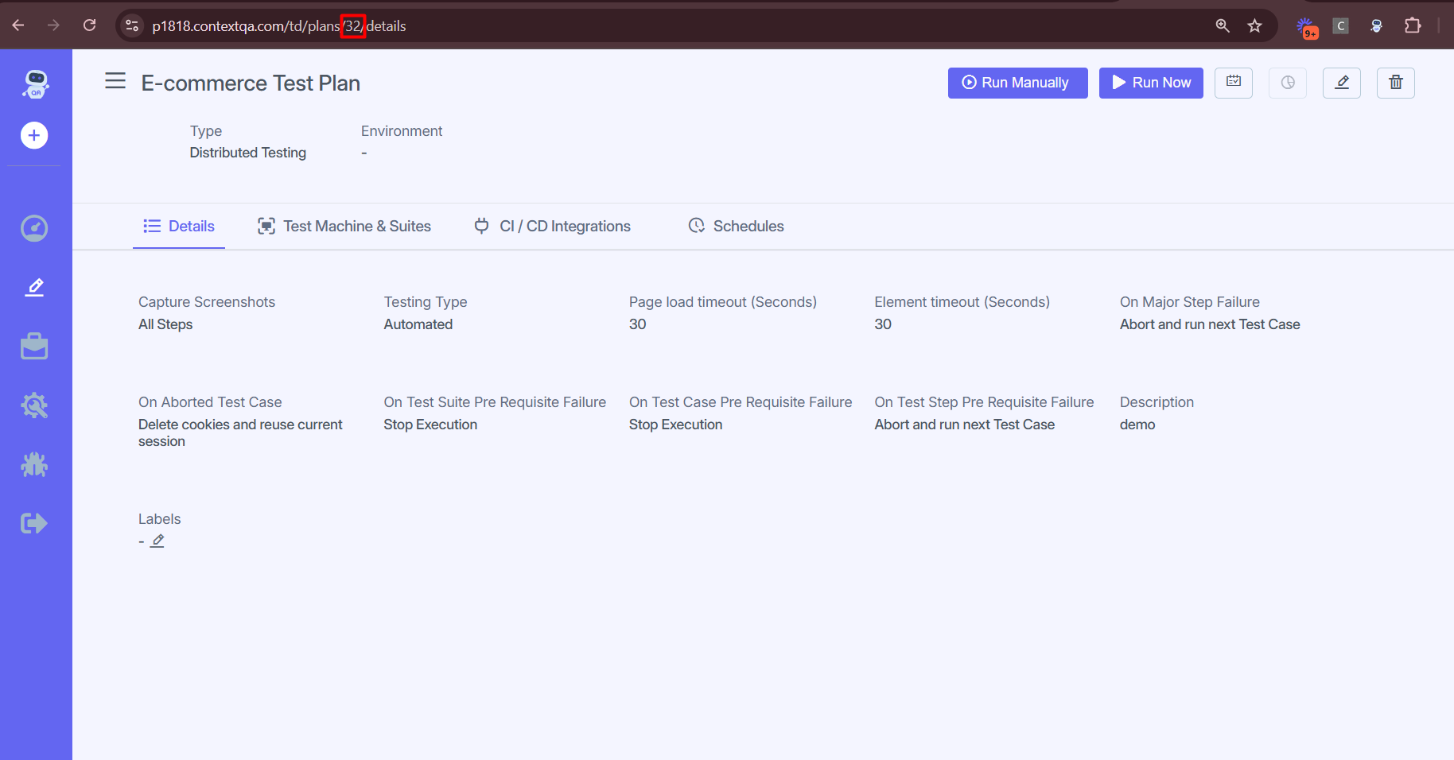Click the calendar schedule icon button
Image resolution: width=1454 pixels, height=760 pixels.
coord(1234,83)
